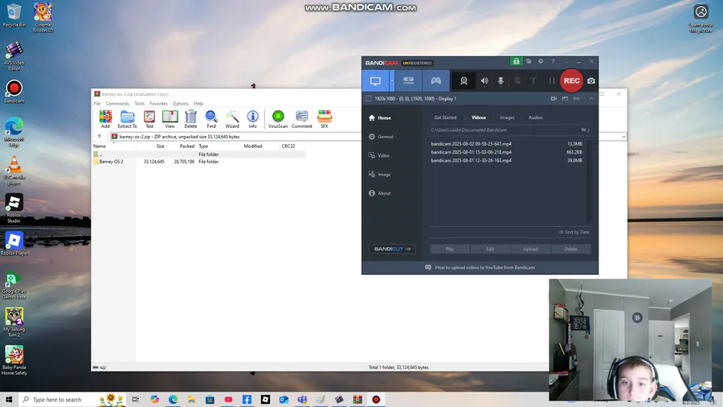Open folder icon beside Bandicam path
The height and width of the screenshot is (407, 723).
click(x=584, y=129)
